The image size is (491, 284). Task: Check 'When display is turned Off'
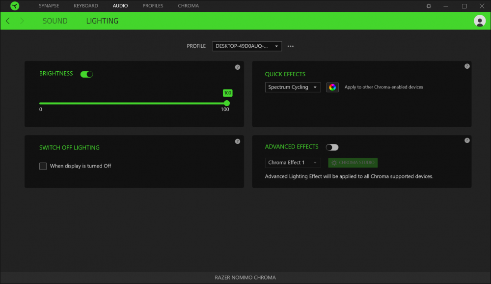click(x=43, y=166)
